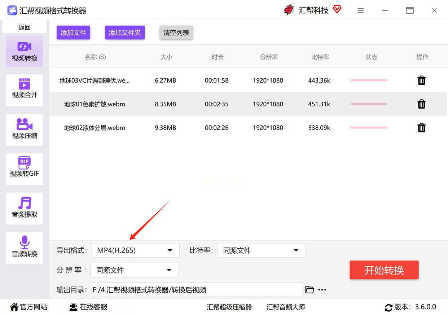Click the 大小 column header
Viewport: 448px width, 315px height.
(x=166, y=57)
